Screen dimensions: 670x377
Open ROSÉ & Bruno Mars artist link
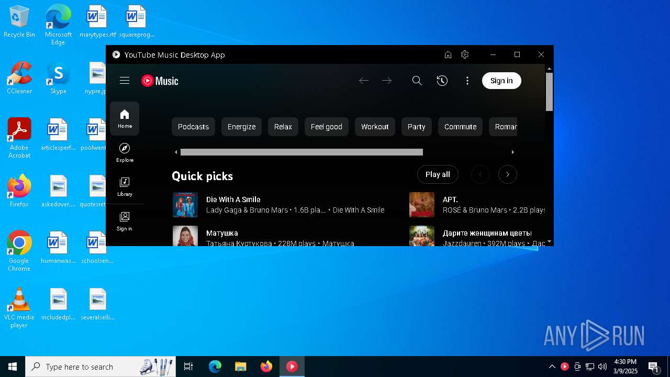point(475,210)
